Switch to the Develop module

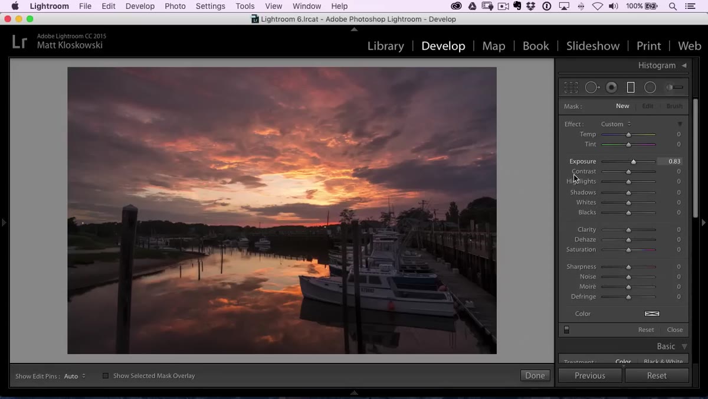click(x=443, y=46)
